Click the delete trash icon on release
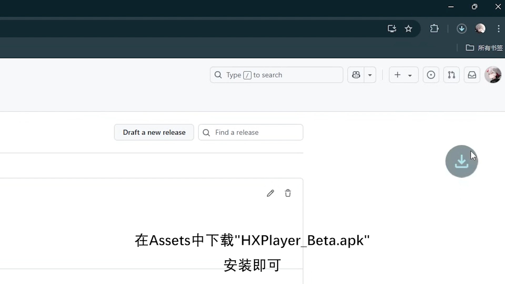The image size is (505, 284). pos(287,193)
